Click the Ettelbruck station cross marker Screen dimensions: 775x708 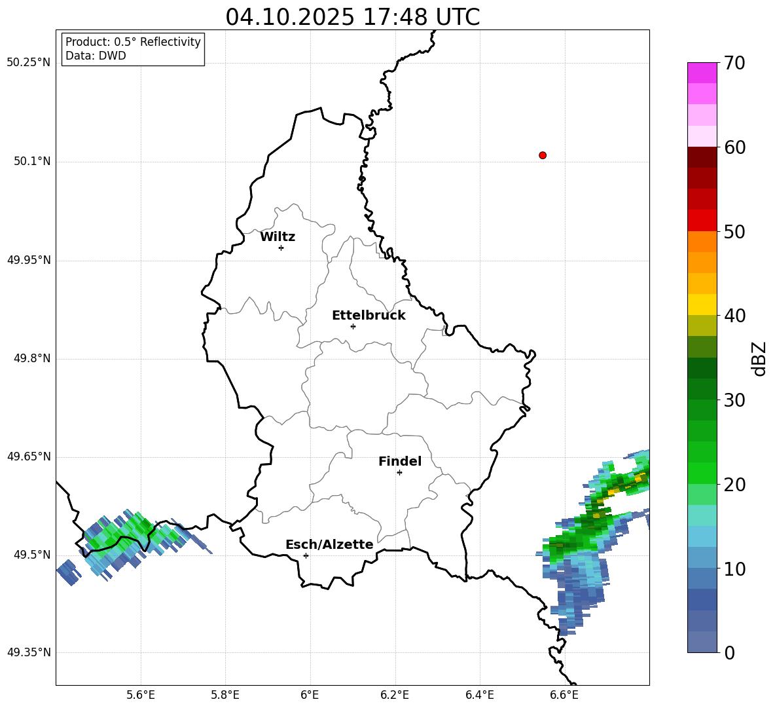click(353, 326)
